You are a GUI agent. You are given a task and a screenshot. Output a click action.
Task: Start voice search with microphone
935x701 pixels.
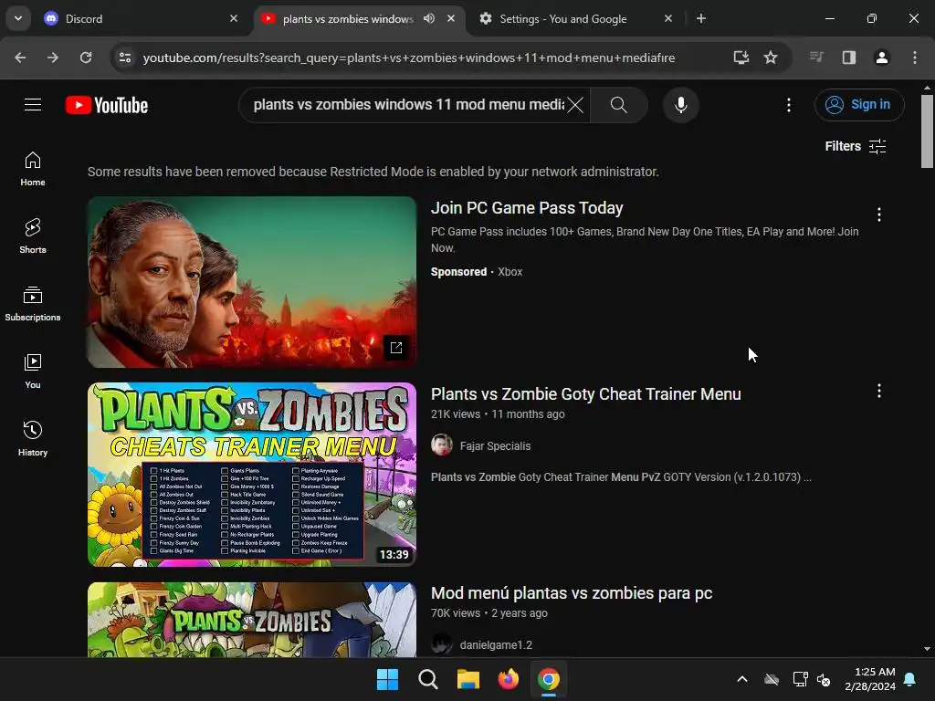(680, 105)
